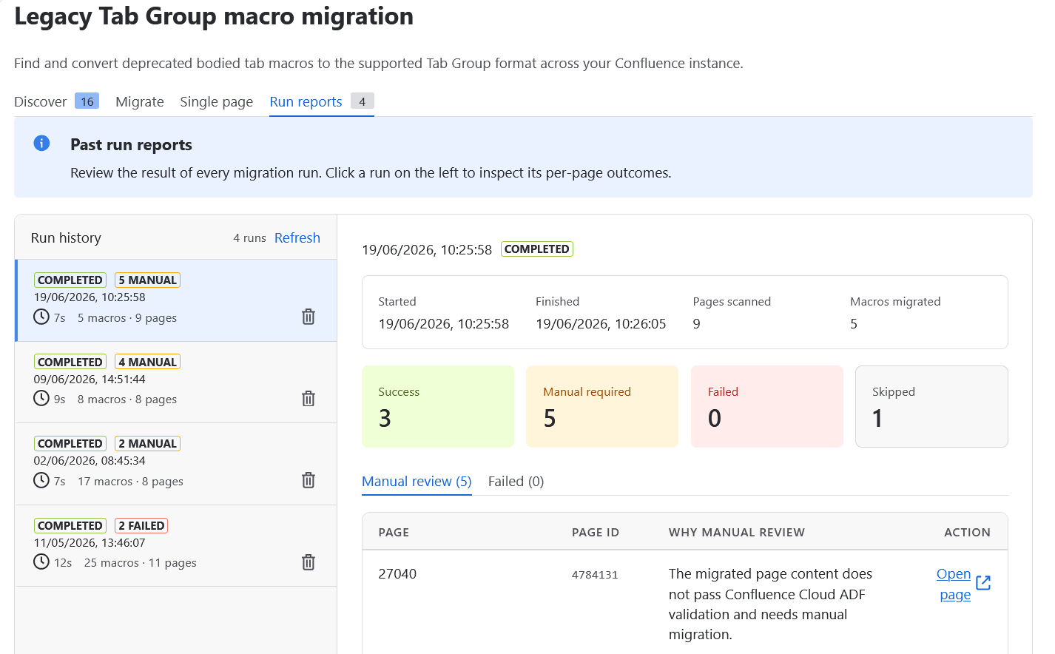Delete the 11/05/2026 run entry
The width and height of the screenshot is (1055, 654).
point(309,562)
